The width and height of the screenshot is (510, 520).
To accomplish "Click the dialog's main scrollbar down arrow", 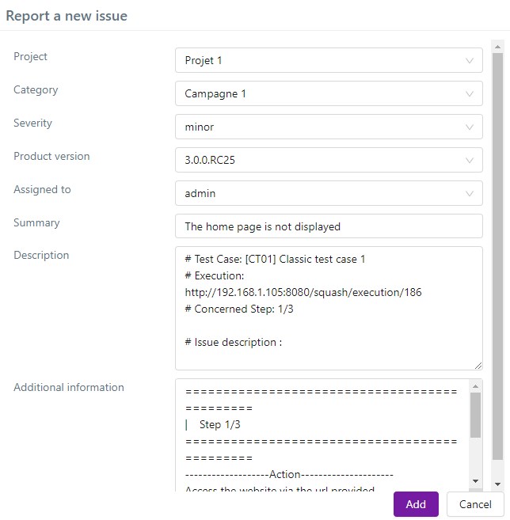I will pos(497,483).
